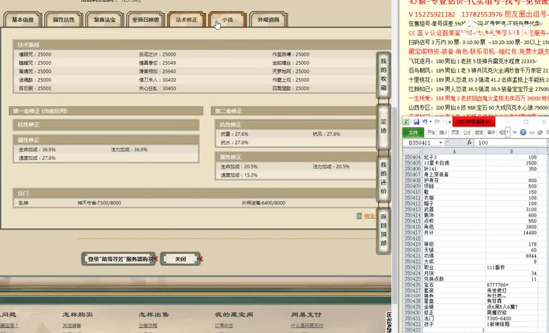Image resolution: width=549 pixels, height=333 pixels.
Task: Switch to the 小孩 tab
Action: pos(227,19)
